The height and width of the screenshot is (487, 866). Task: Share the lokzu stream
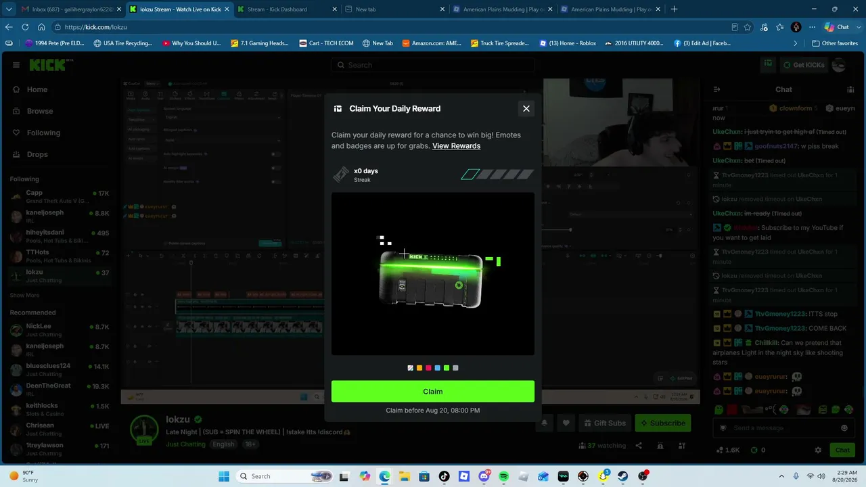click(x=639, y=446)
